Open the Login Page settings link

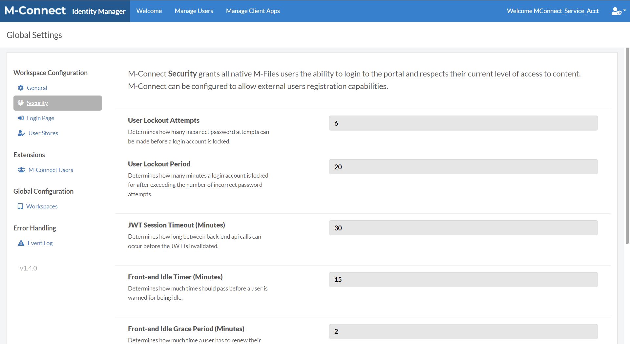[x=40, y=118]
